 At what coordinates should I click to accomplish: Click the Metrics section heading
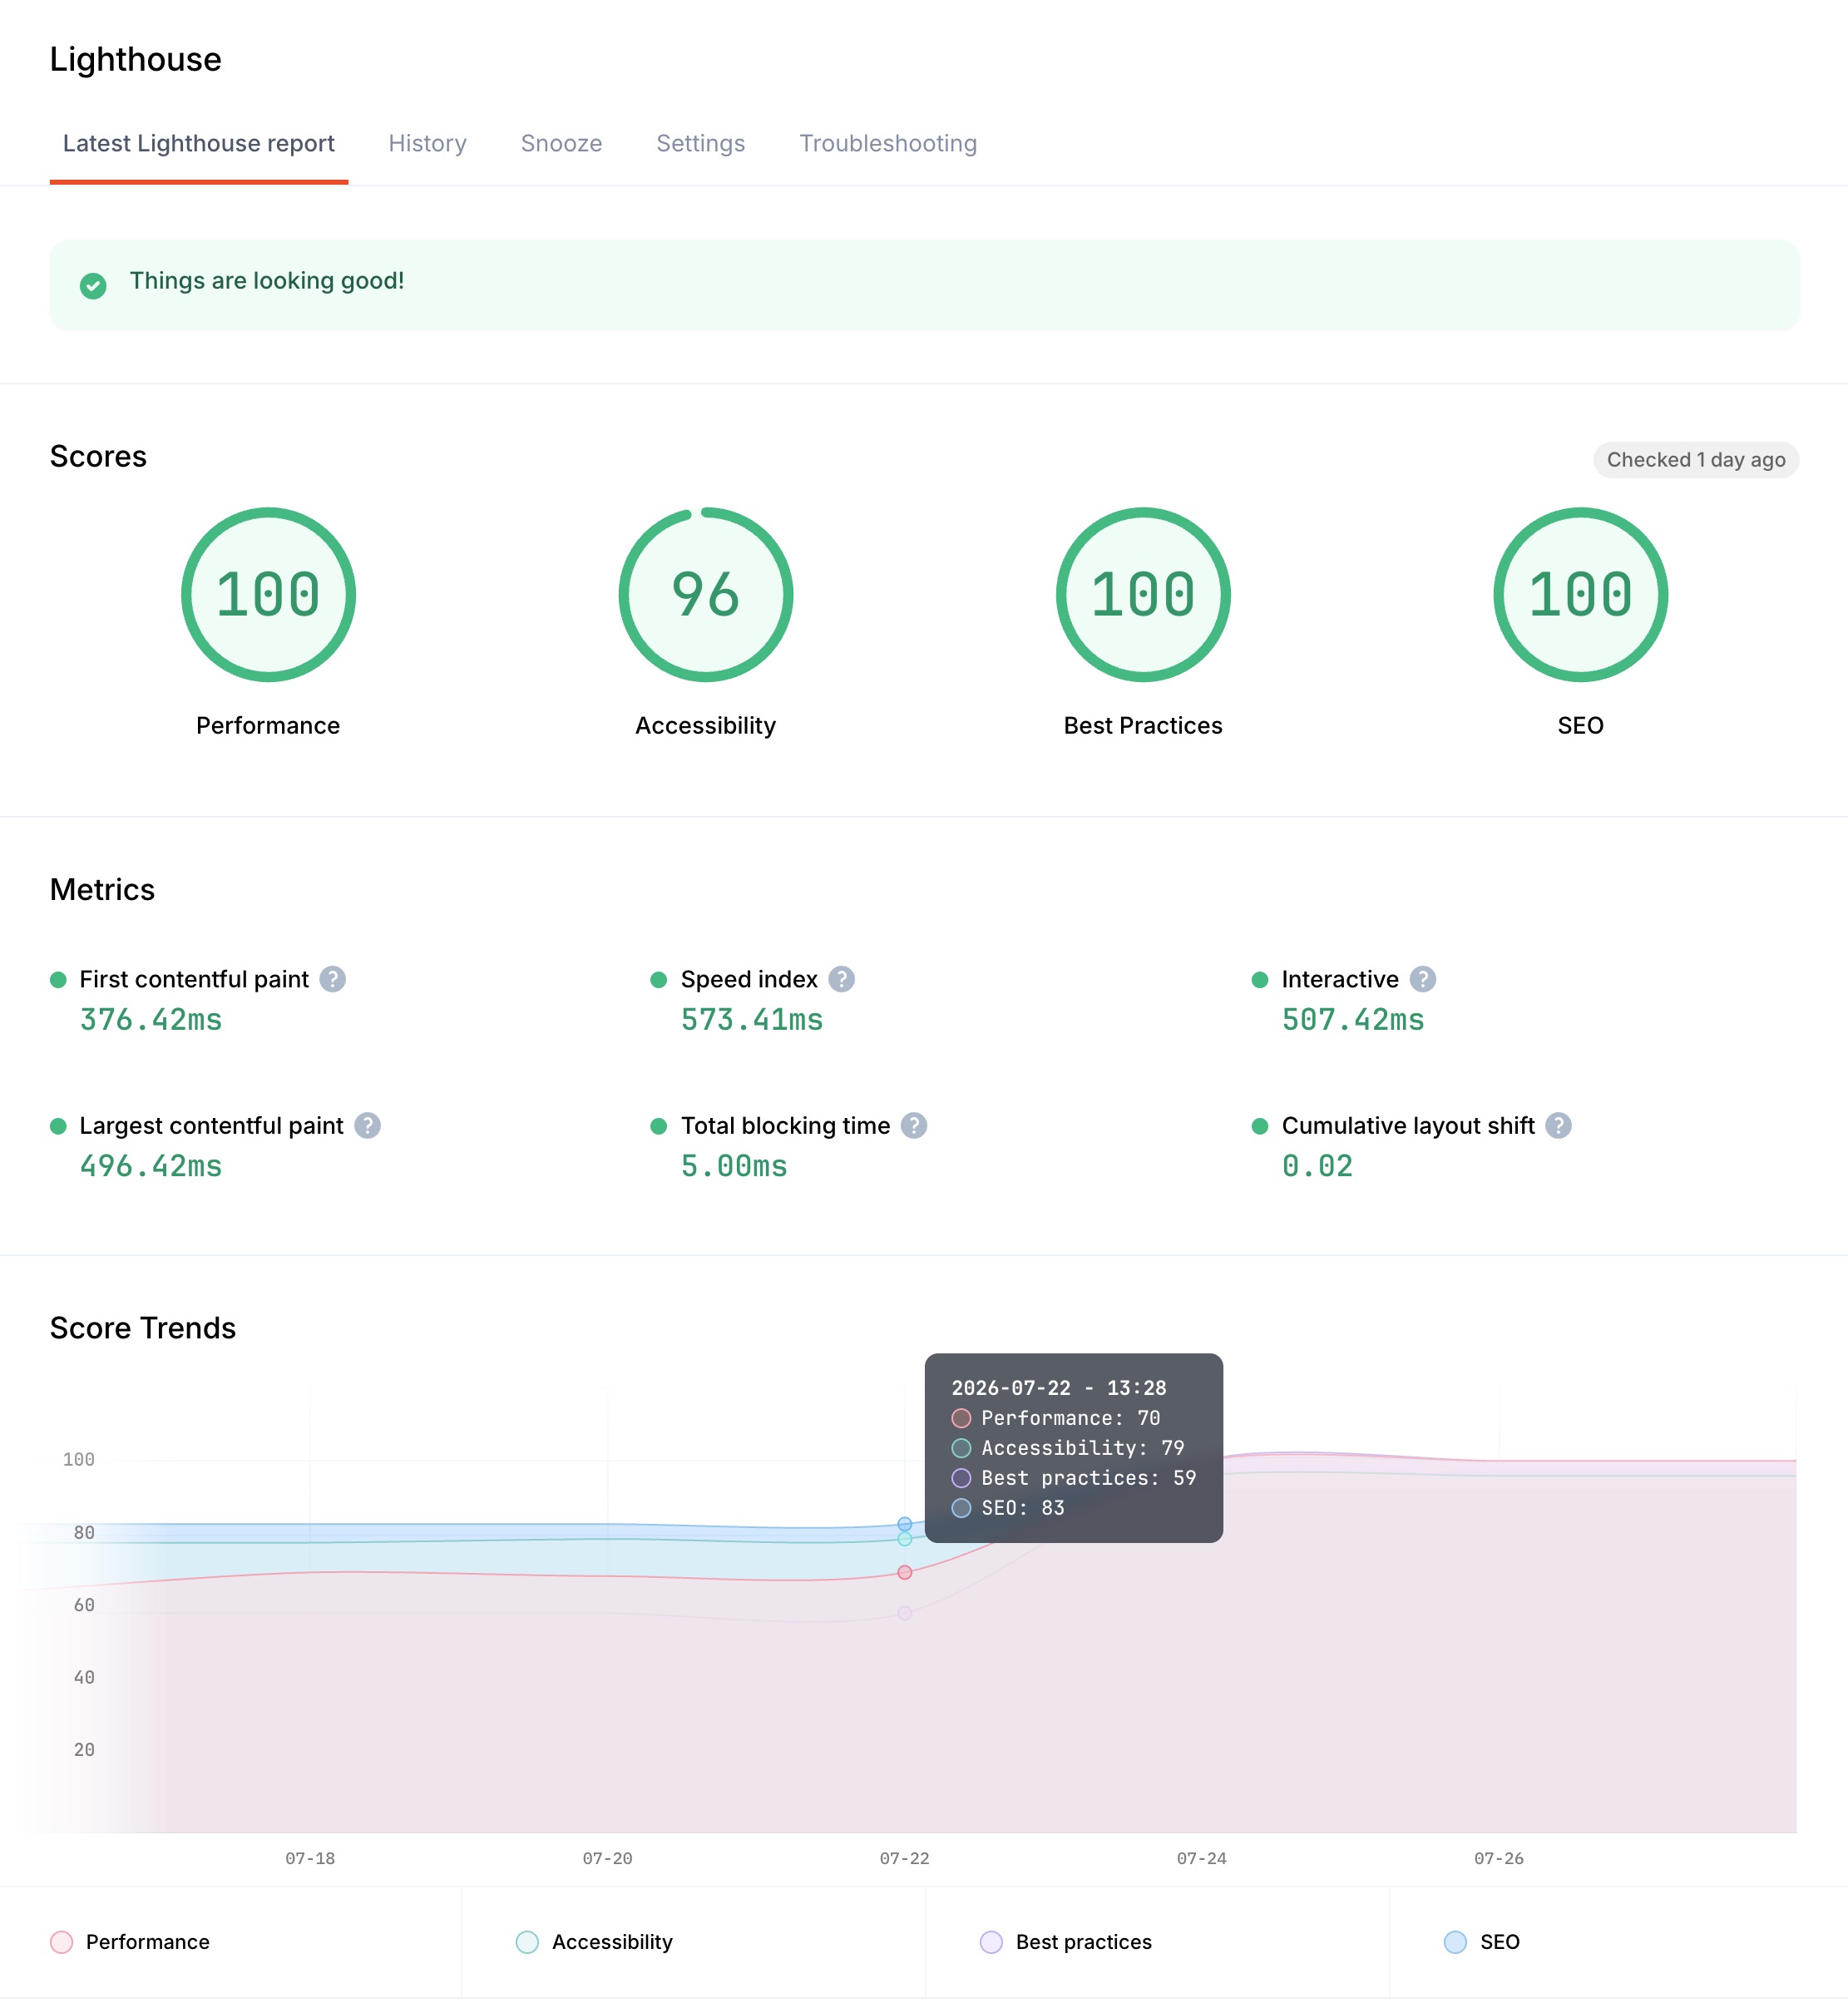click(x=102, y=890)
